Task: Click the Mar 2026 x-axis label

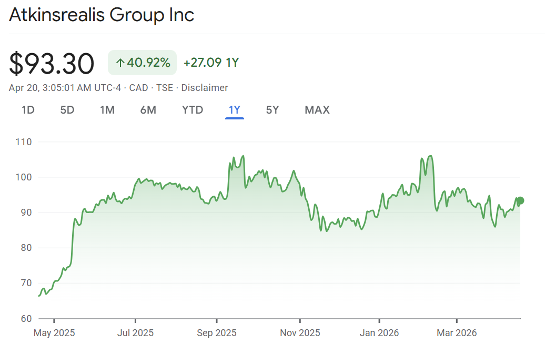Action: (457, 333)
